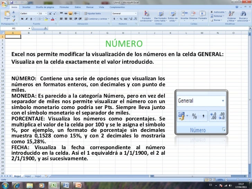Open Excel Help question mark

237,7
